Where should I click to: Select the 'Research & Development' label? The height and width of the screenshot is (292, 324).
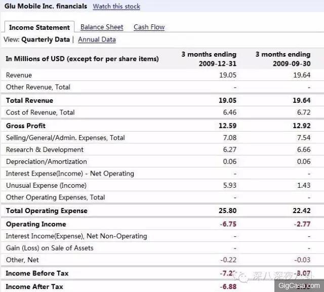[x=45, y=149]
